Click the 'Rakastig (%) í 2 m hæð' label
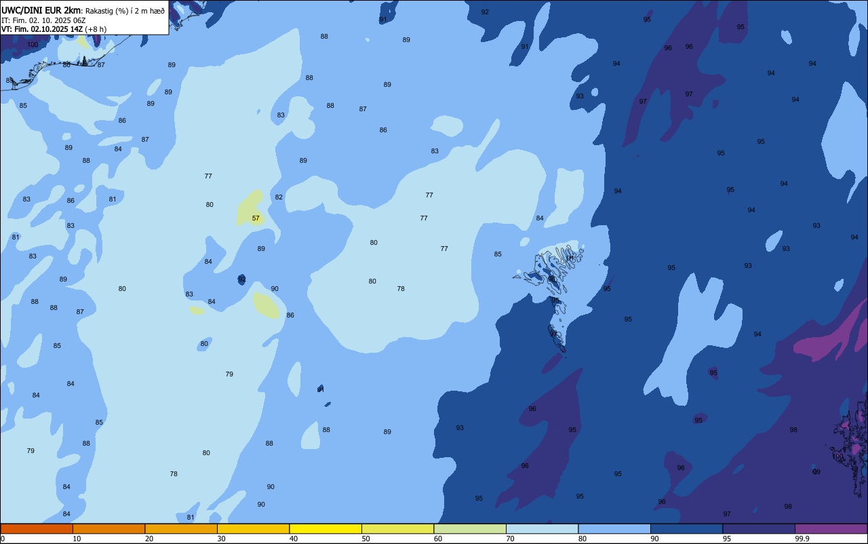The width and height of the screenshot is (868, 544). (x=125, y=11)
